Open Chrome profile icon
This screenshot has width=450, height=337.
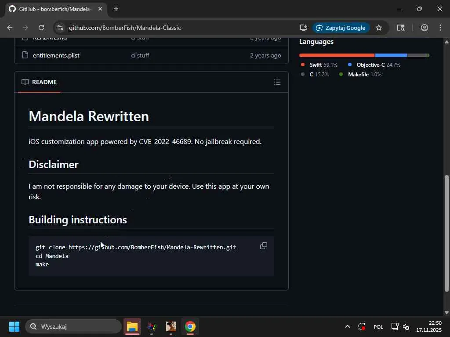tap(425, 28)
